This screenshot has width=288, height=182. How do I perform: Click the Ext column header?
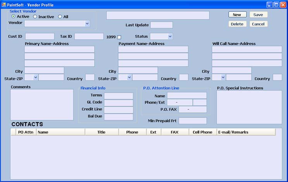[x=154, y=132]
